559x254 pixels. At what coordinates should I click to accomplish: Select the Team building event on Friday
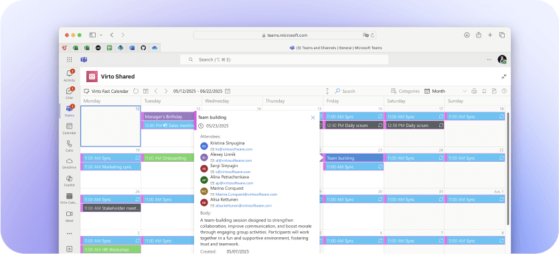pos(353,158)
